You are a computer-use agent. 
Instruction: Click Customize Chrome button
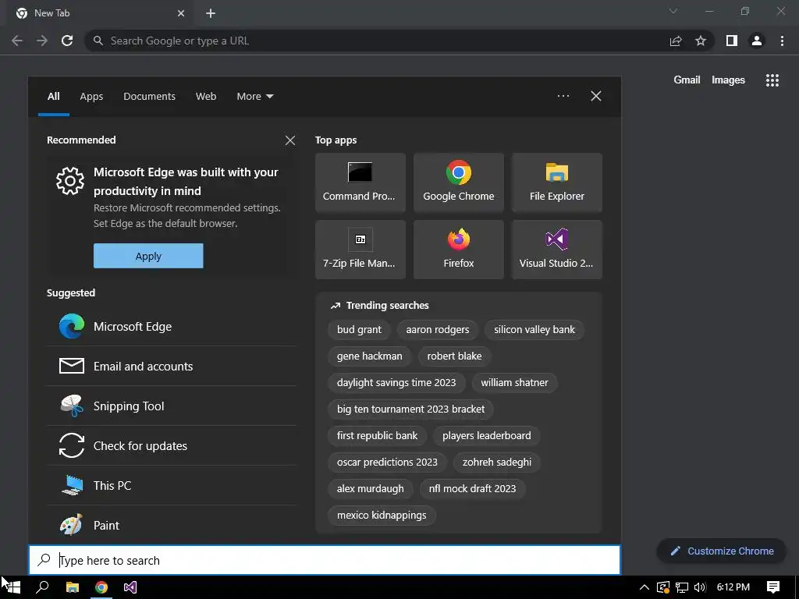(722, 551)
